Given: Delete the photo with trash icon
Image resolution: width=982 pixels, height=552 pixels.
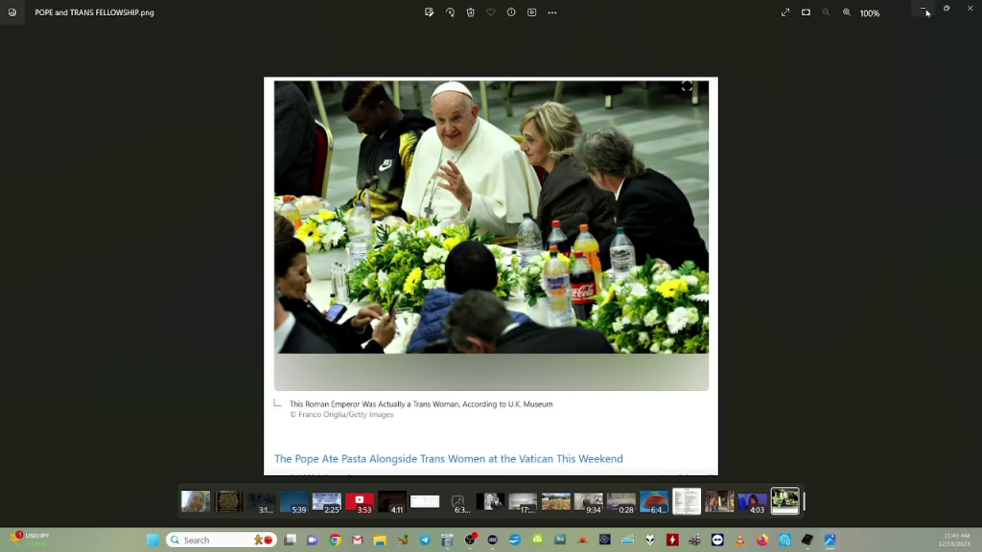Looking at the screenshot, I should tap(470, 12).
